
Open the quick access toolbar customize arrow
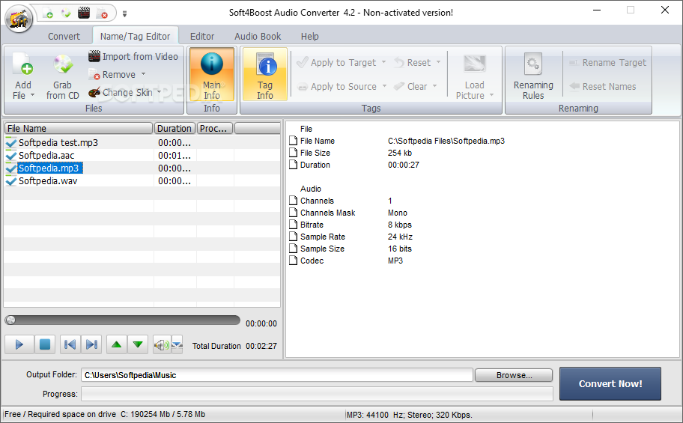point(124,14)
